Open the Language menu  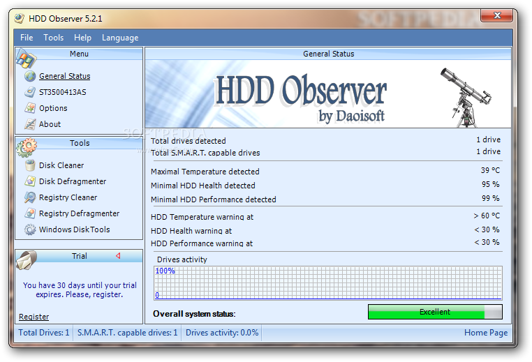[120, 38]
